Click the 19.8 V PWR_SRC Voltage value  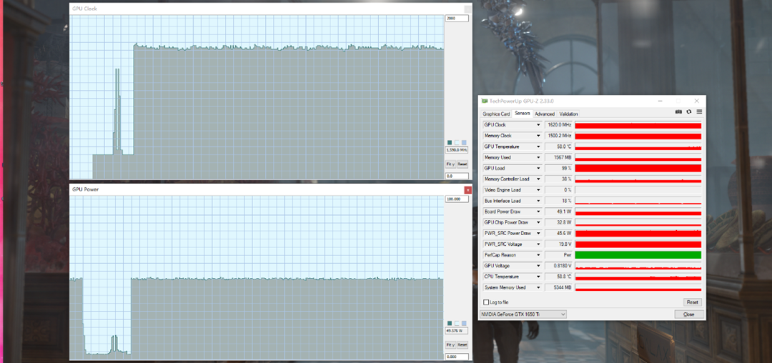pos(559,244)
